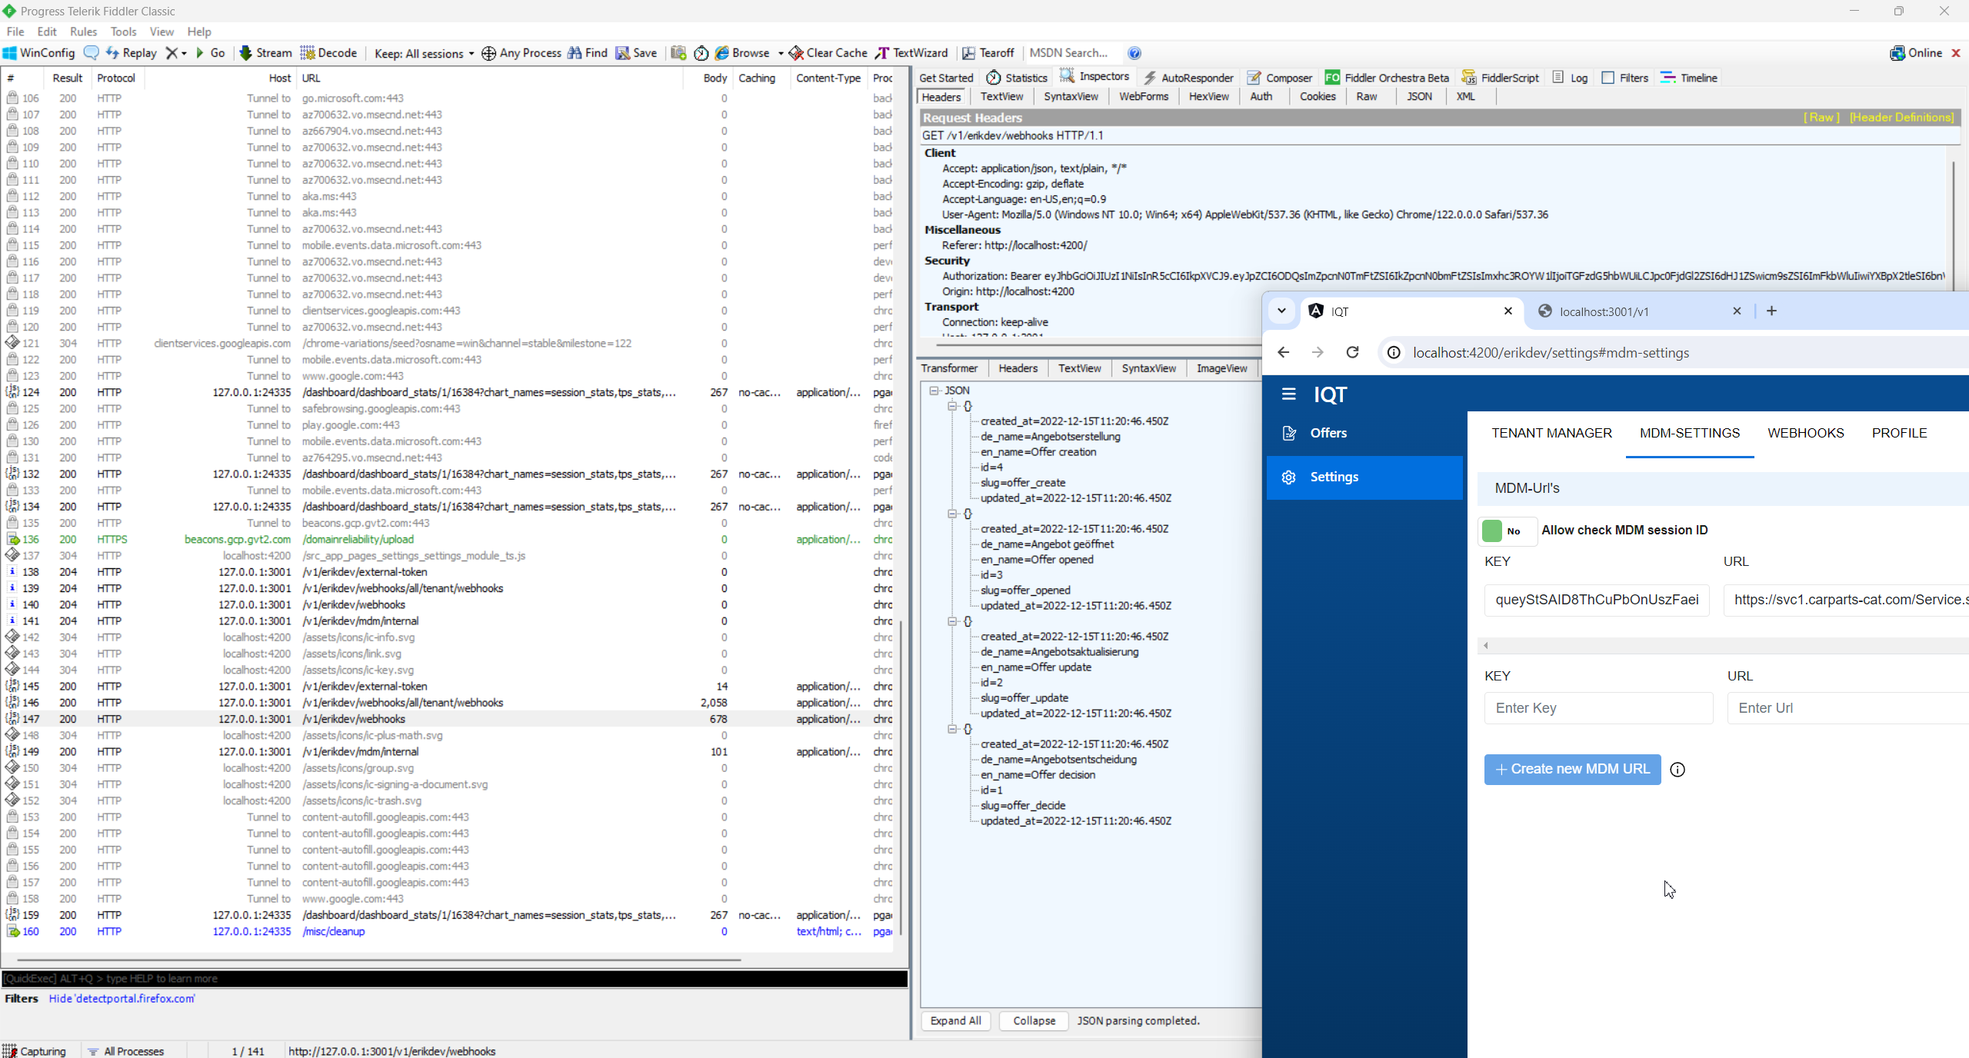Switch to the WEBHOOKS tab

coord(1805,433)
